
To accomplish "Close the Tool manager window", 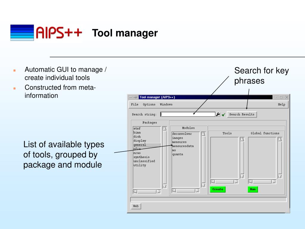I will tap(287, 97).
